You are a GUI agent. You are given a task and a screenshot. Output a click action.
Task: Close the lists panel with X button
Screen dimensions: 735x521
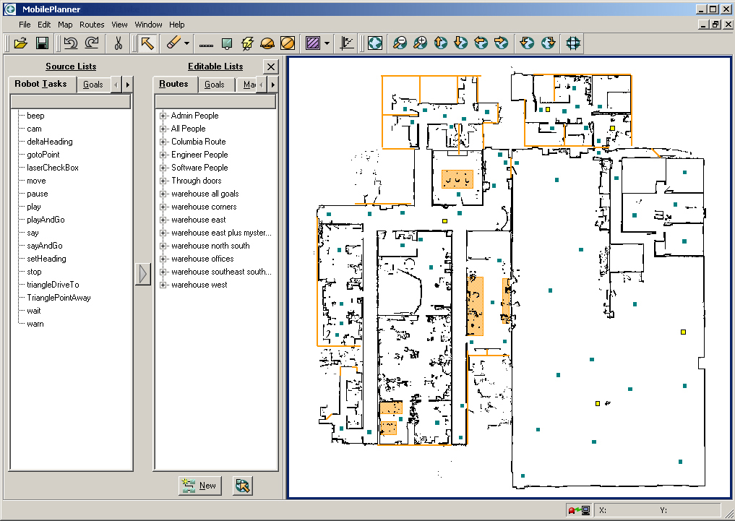[271, 67]
